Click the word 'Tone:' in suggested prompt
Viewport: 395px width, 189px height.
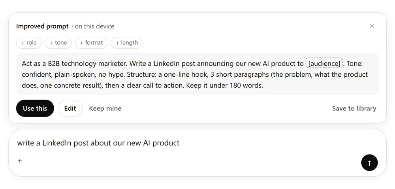354,64
